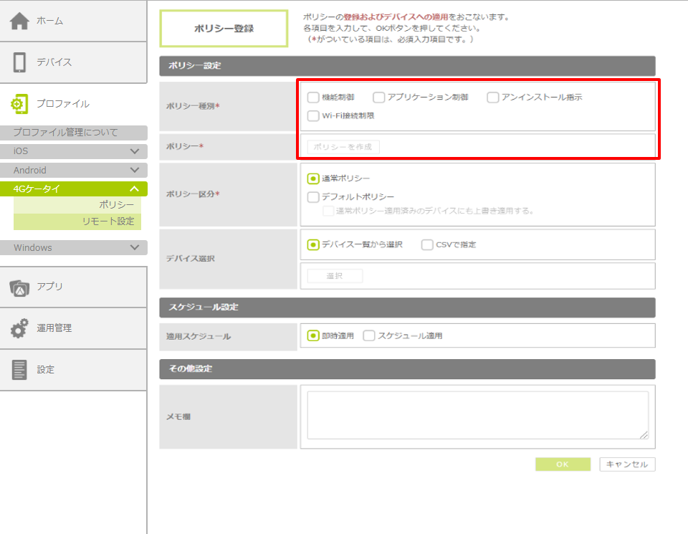The image size is (688, 534).
Task: Click inside the メモ欄 text area
Action: click(477, 415)
